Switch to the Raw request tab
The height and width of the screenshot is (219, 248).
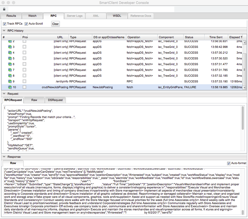tap(34, 100)
